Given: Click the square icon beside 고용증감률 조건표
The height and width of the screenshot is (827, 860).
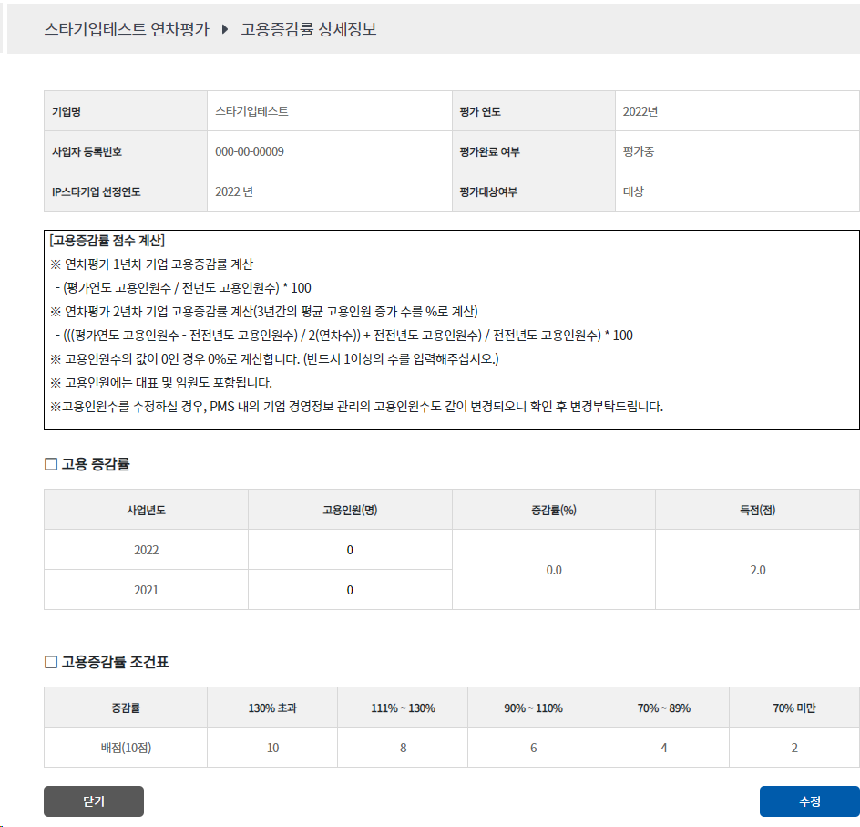Looking at the screenshot, I should pos(51,662).
